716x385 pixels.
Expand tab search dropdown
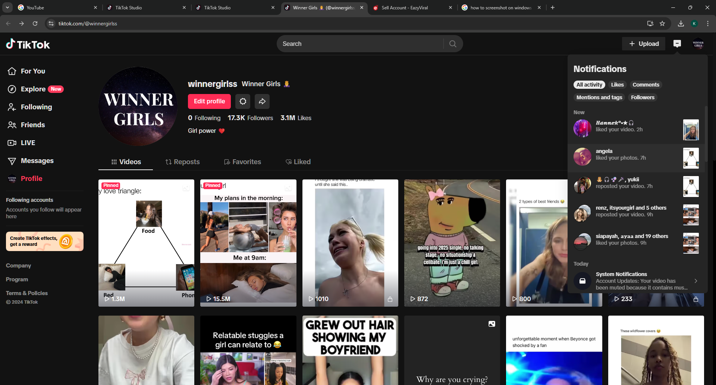pos(7,7)
